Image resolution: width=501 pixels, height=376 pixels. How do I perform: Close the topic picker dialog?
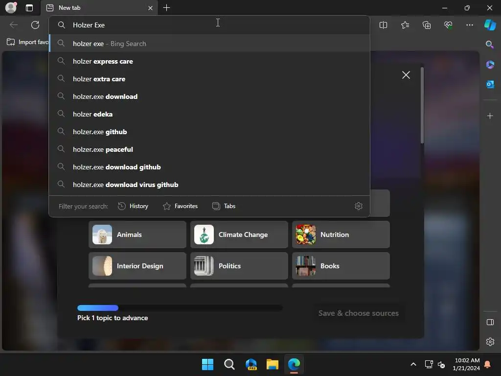[x=406, y=75]
